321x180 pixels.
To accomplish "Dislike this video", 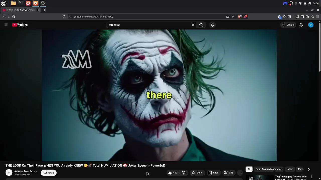I will 184,173.
